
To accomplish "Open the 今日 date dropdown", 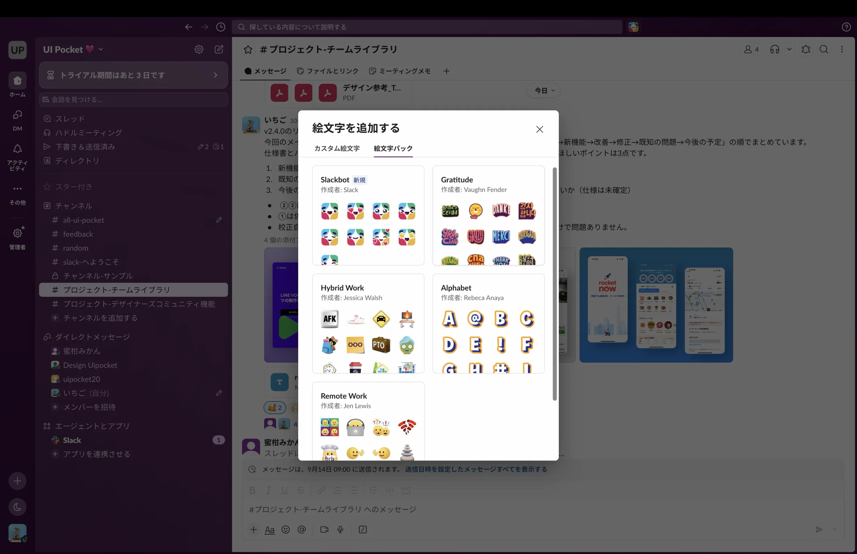I will 543,90.
